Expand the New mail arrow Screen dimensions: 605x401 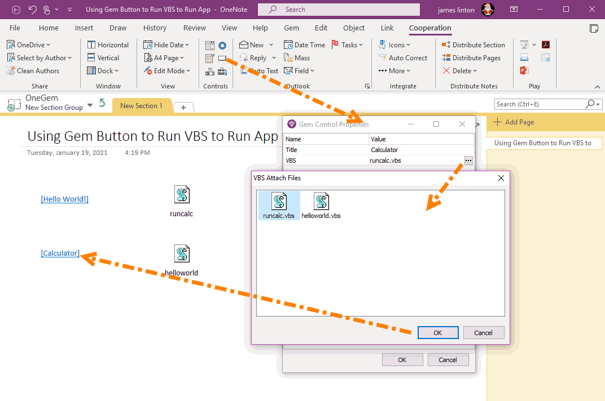pyautogui.click(x=271, y=44)
